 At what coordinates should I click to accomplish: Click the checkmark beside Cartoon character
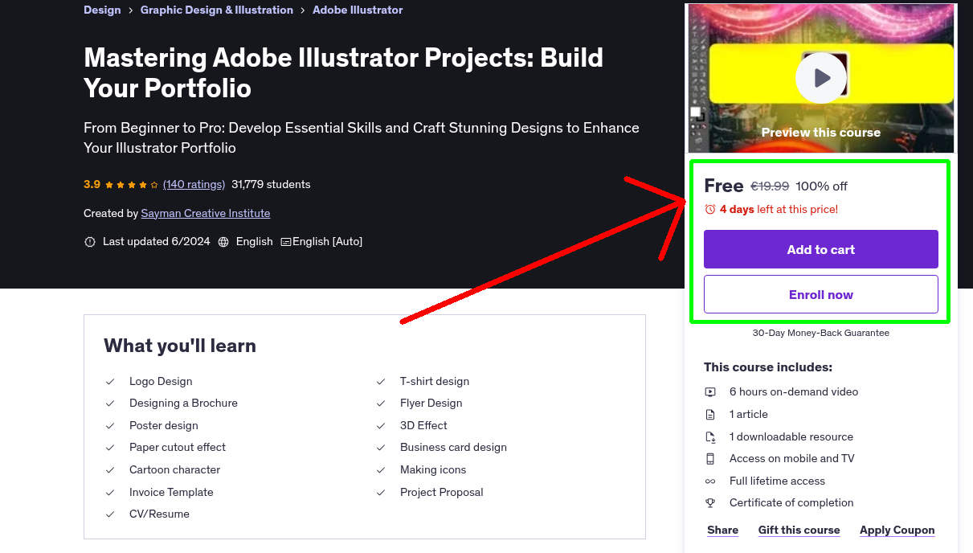point(110,470)
